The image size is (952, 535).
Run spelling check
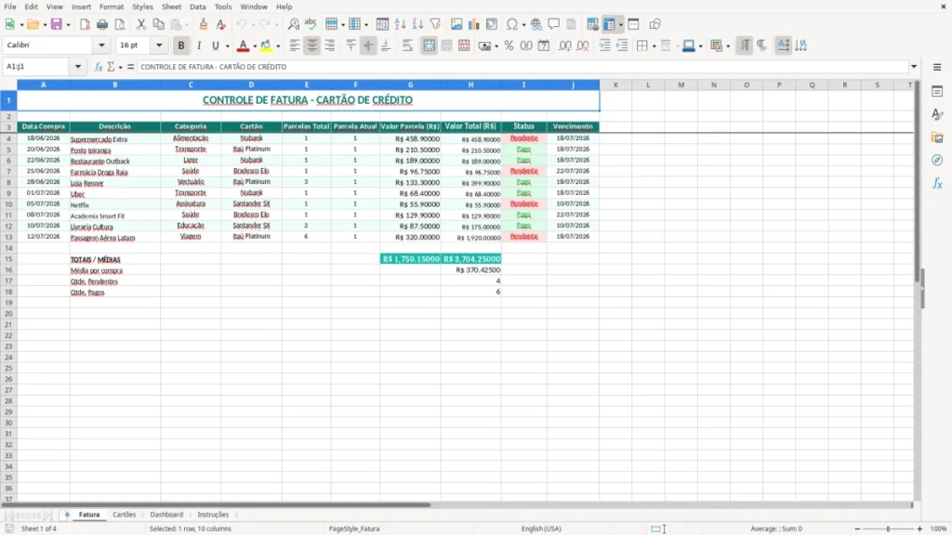pyautogui.click(x=311, y=24)
